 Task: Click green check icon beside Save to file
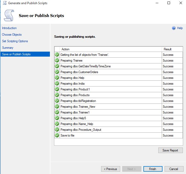tap(57, 135)
